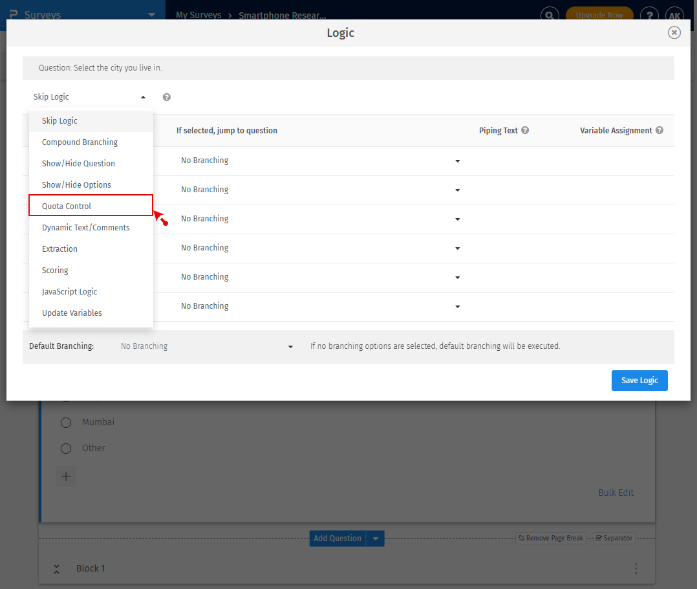Image resolution: width=697 pixels, height=589 pixels.
Task: Select Update Variables option
Action: click(x=91, y=313)
